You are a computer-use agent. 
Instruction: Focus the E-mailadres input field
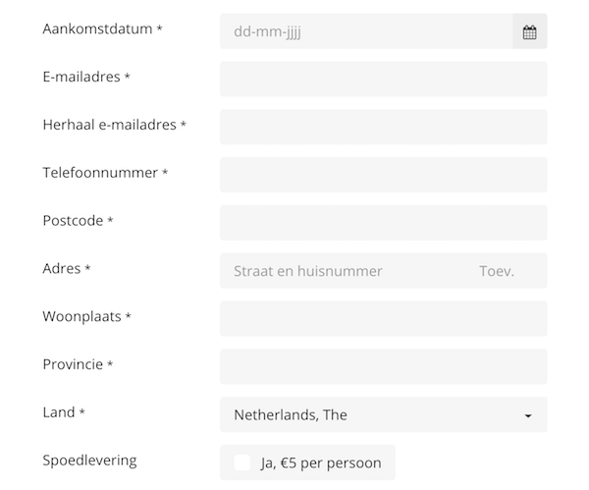click(x=384, y=80)
